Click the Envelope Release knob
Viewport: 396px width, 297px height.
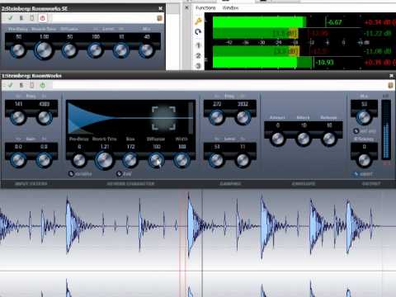(x=329, y=139)
